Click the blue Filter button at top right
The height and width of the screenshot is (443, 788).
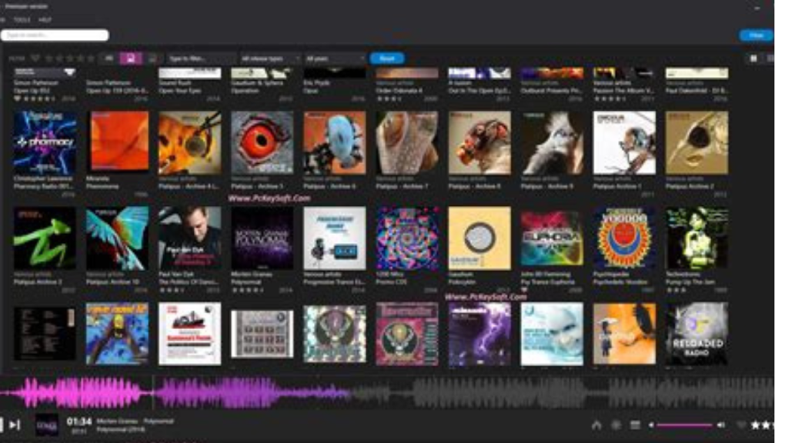[x=756, y=35]
